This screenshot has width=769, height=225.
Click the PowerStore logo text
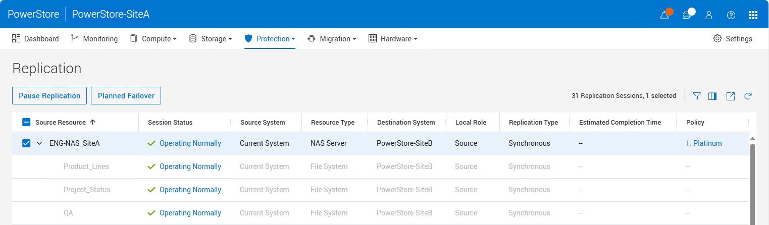click(x=33, y=14)
